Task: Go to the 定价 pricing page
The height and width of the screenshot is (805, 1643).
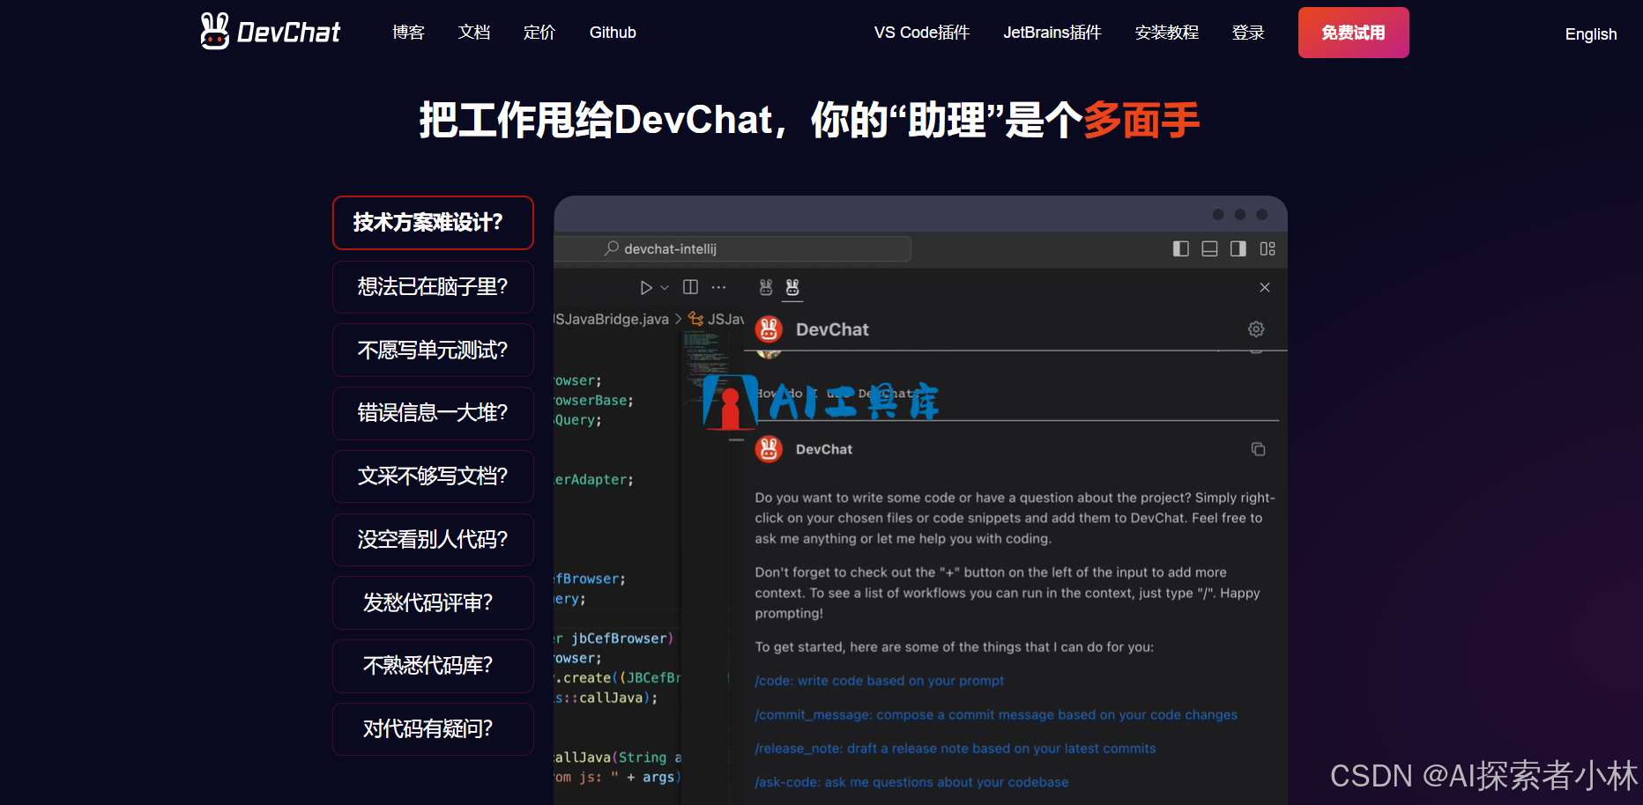Action: pyautogui.click(x=539, y=33)
